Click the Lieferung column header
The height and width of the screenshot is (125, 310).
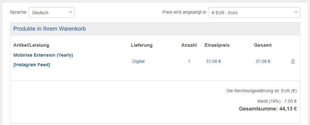pos(142,45)
